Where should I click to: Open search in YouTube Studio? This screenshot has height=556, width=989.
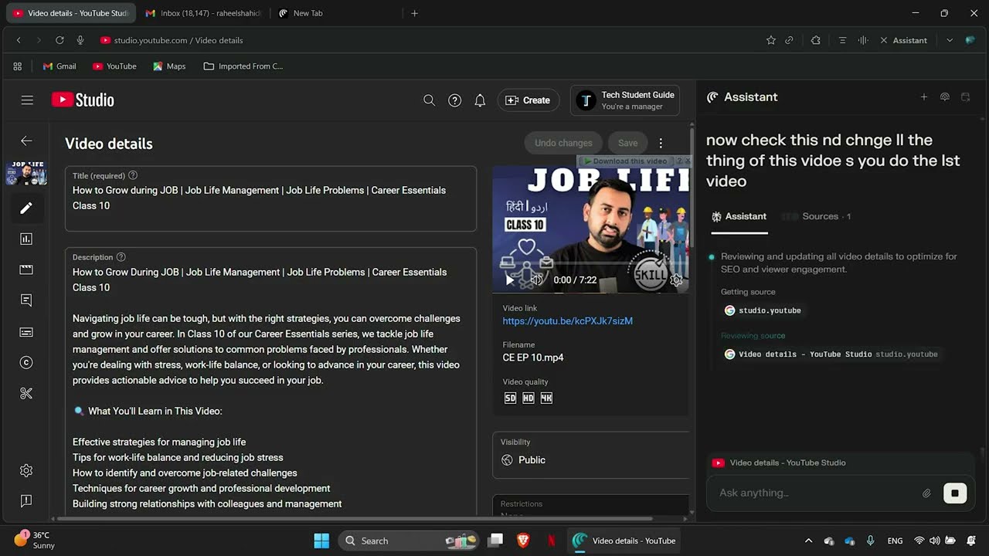point(430,100)
